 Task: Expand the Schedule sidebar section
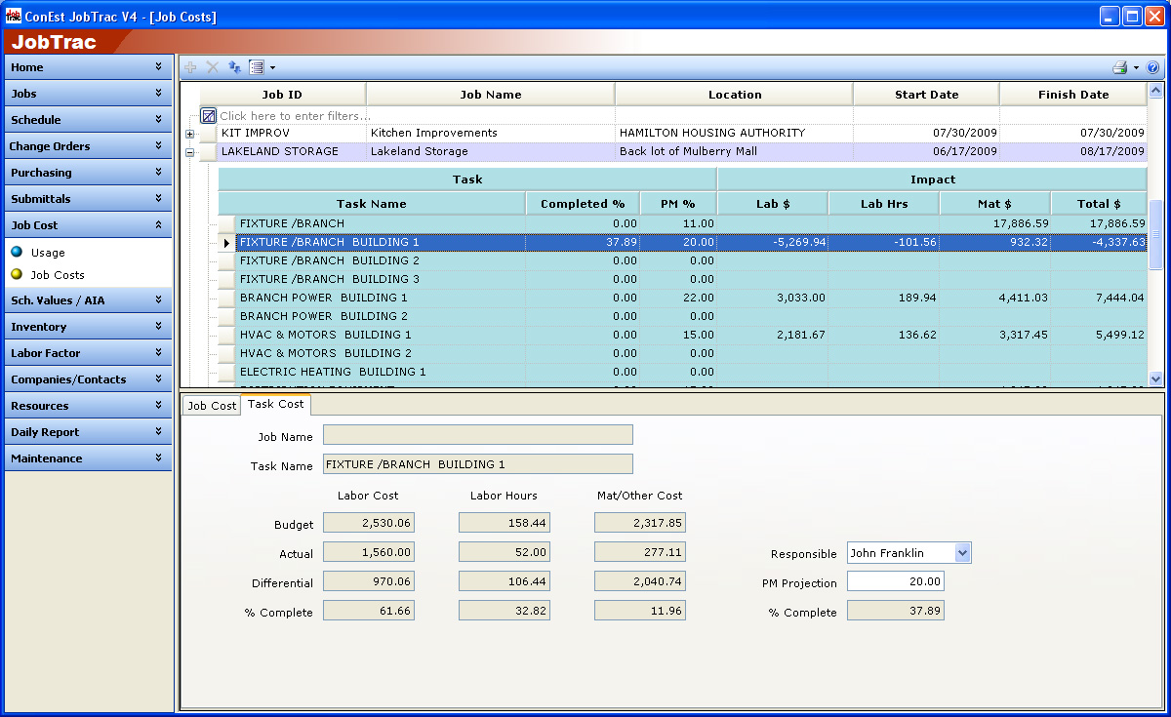[88, 120]
